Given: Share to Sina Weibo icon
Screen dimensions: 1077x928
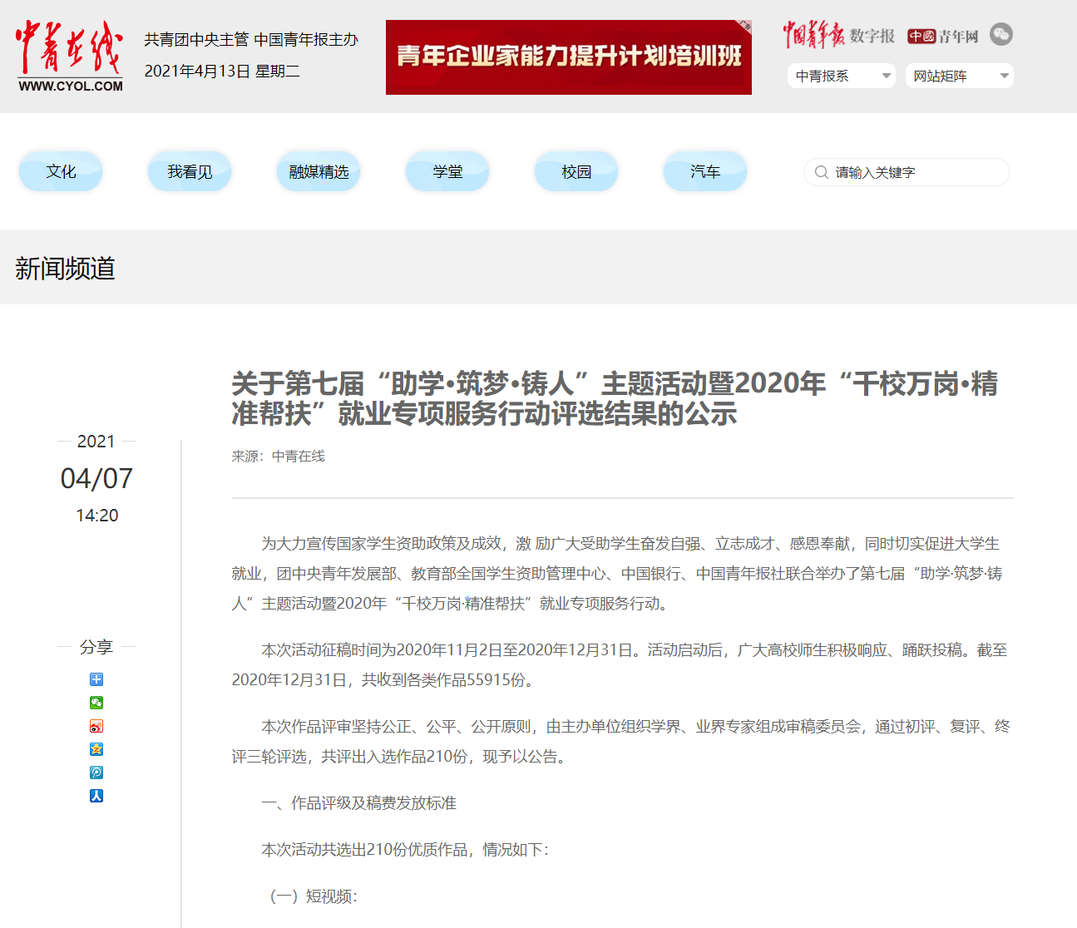Looking at the screenshot, I should pyautogui.click(x=96, y=726).
